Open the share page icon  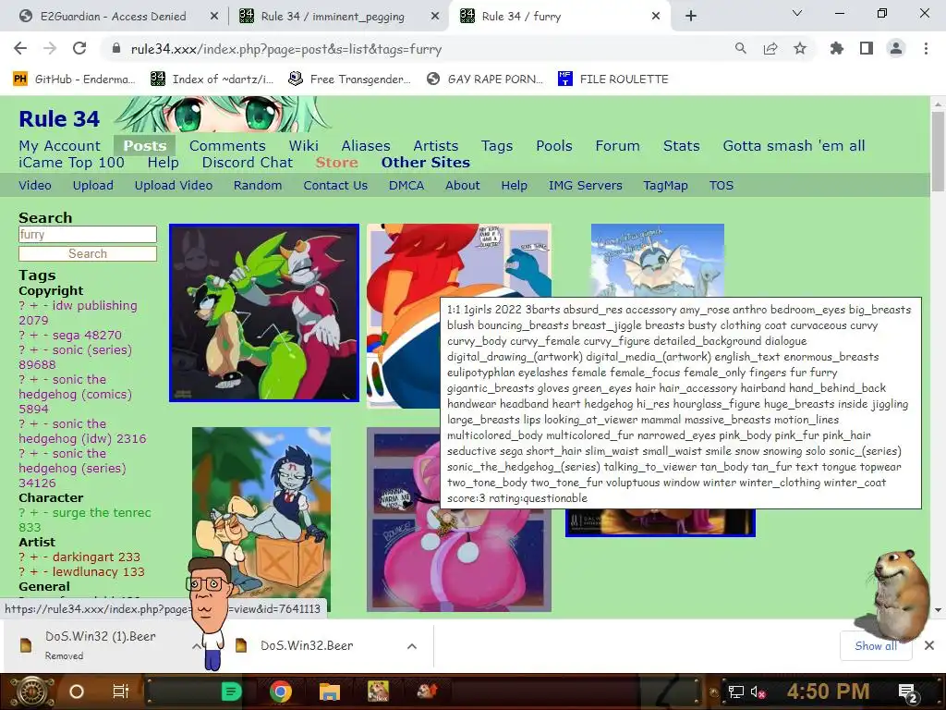(770, 49)
